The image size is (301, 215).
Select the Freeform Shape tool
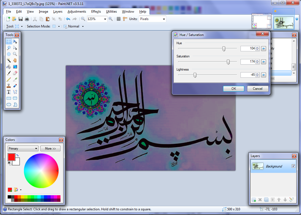coord(15,105)
